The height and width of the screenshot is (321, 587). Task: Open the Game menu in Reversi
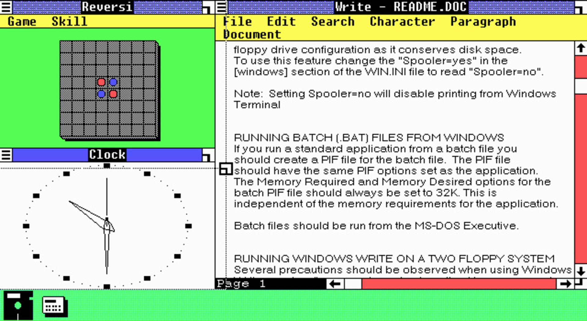22,22
